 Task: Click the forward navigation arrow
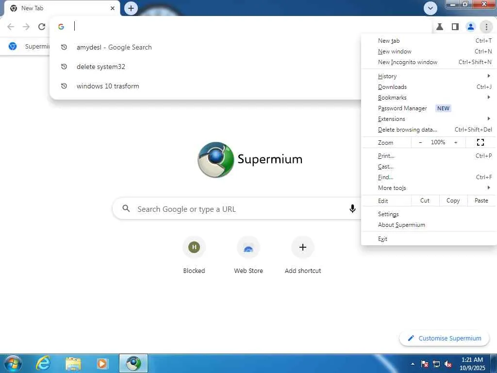26,27
